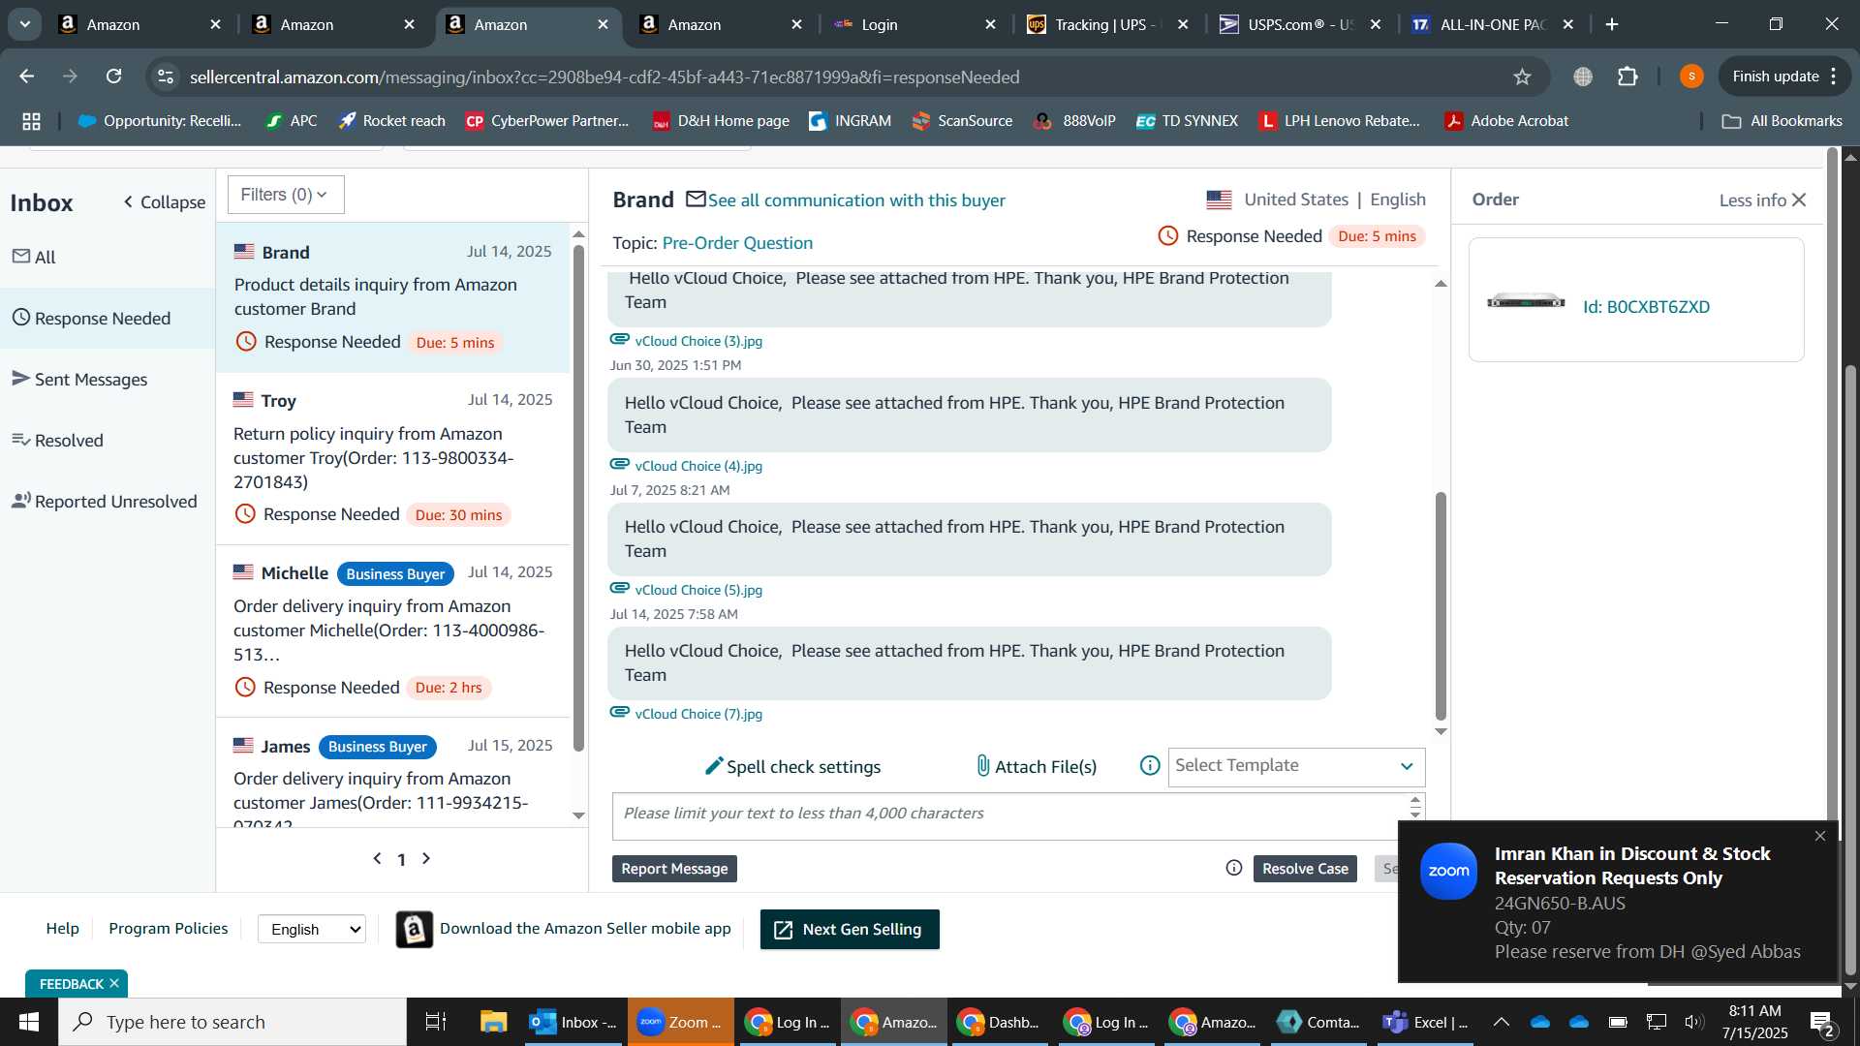
Task: Click the Resolve Case button
Action: pos(1305,869)
